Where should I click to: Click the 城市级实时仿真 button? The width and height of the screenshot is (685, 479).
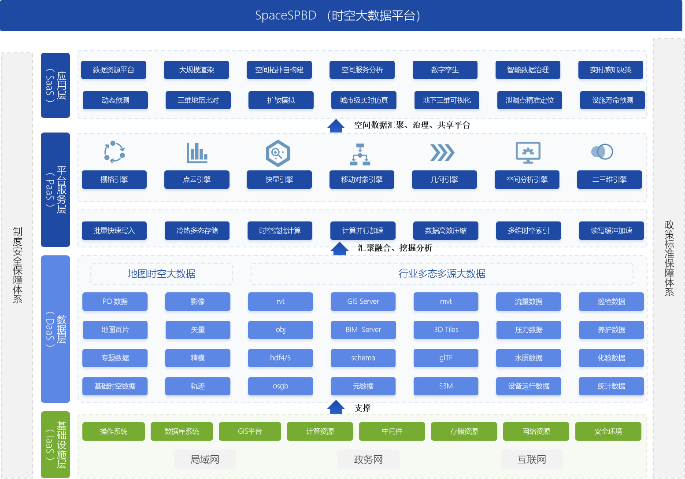364,100
